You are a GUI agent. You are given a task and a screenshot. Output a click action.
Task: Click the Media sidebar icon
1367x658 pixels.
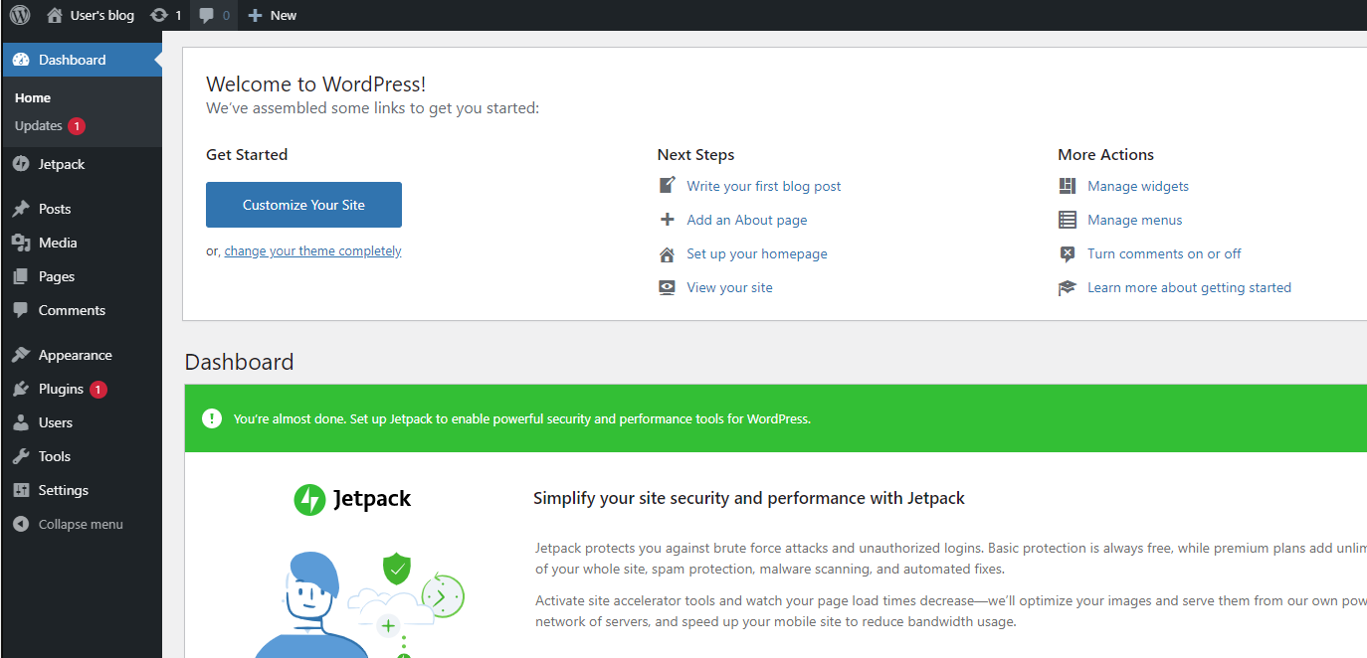[x=21, y=243]
